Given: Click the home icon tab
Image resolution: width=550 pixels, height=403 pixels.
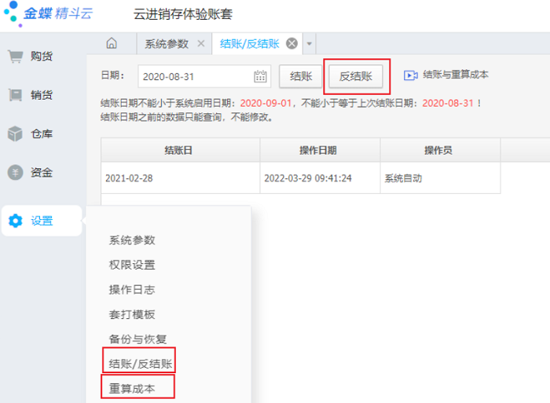Looking at the screenshot, I should click(112, 44).
